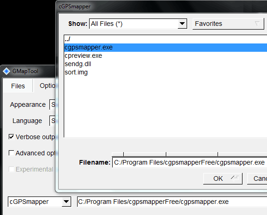Screen dimensions: 267x215
Task: Click the Cancel button
Action: pos(257,178)
